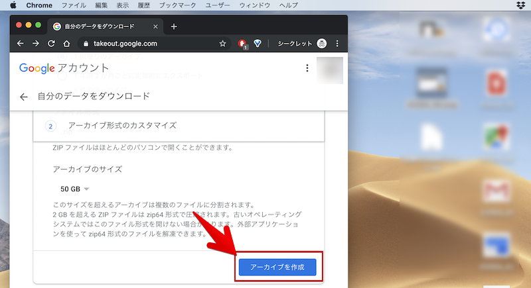Reload the current page

pyautogui.click(x=51, y=44)
